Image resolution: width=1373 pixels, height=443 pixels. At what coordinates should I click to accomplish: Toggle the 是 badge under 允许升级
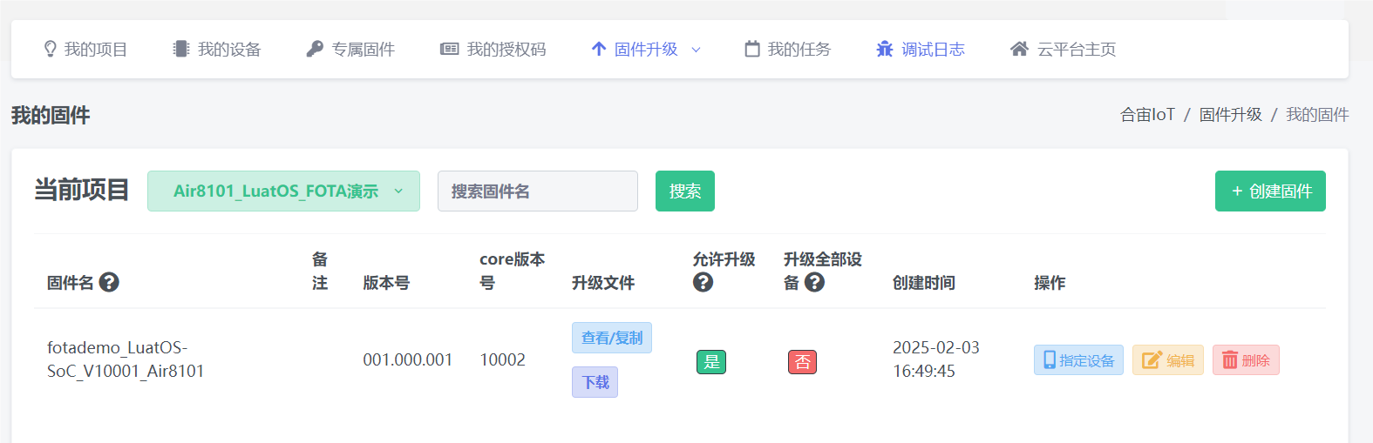(711, 362)
